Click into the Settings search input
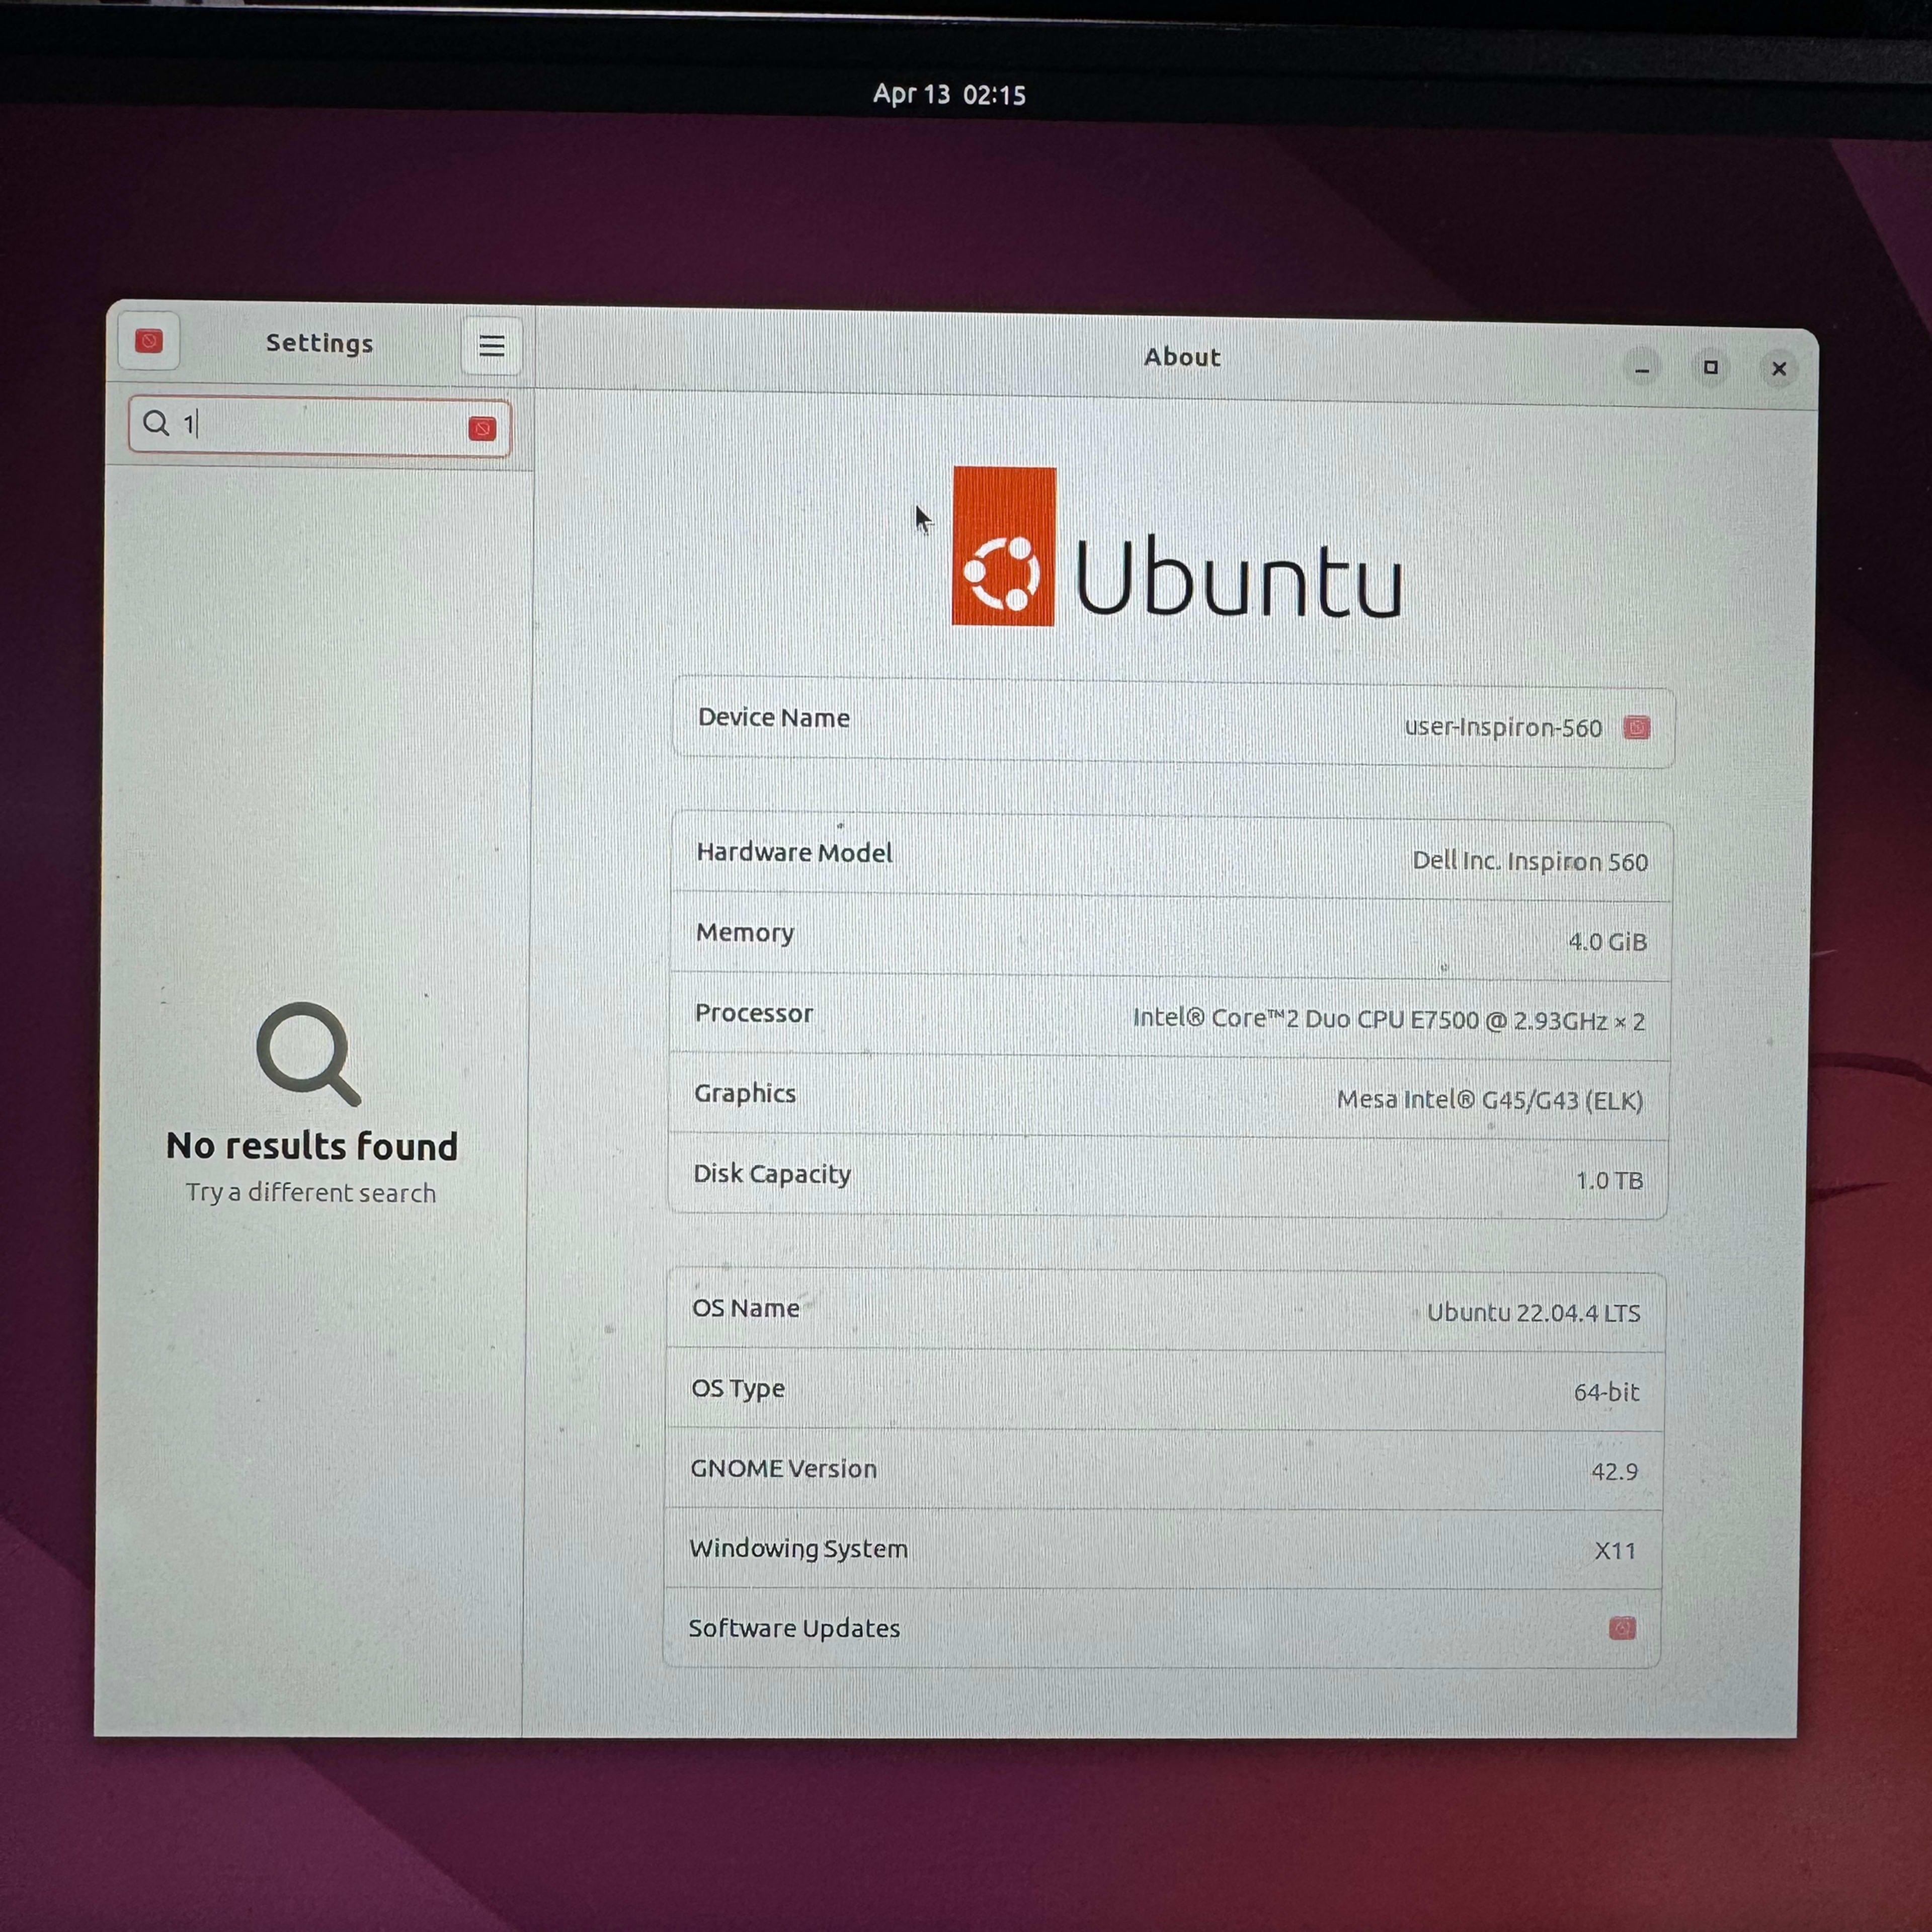Viewport: 1932px width, 1932px height. point(320,426)
